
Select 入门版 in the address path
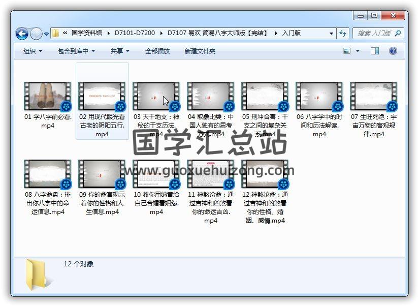pyautogui.click(x=292, y=33)
